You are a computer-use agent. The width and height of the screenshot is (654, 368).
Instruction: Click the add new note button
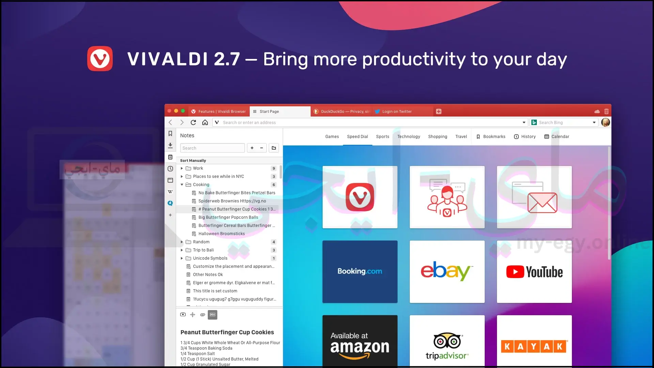[251, 148]
